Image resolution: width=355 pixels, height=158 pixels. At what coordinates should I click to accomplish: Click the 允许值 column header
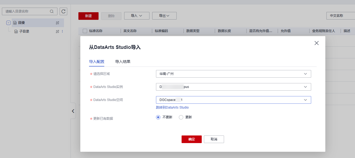286,31
